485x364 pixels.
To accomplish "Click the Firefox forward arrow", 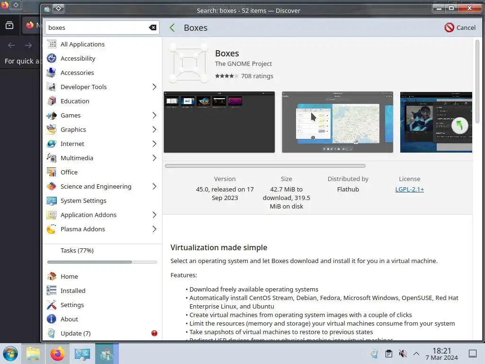I will [x=28, y=45].
